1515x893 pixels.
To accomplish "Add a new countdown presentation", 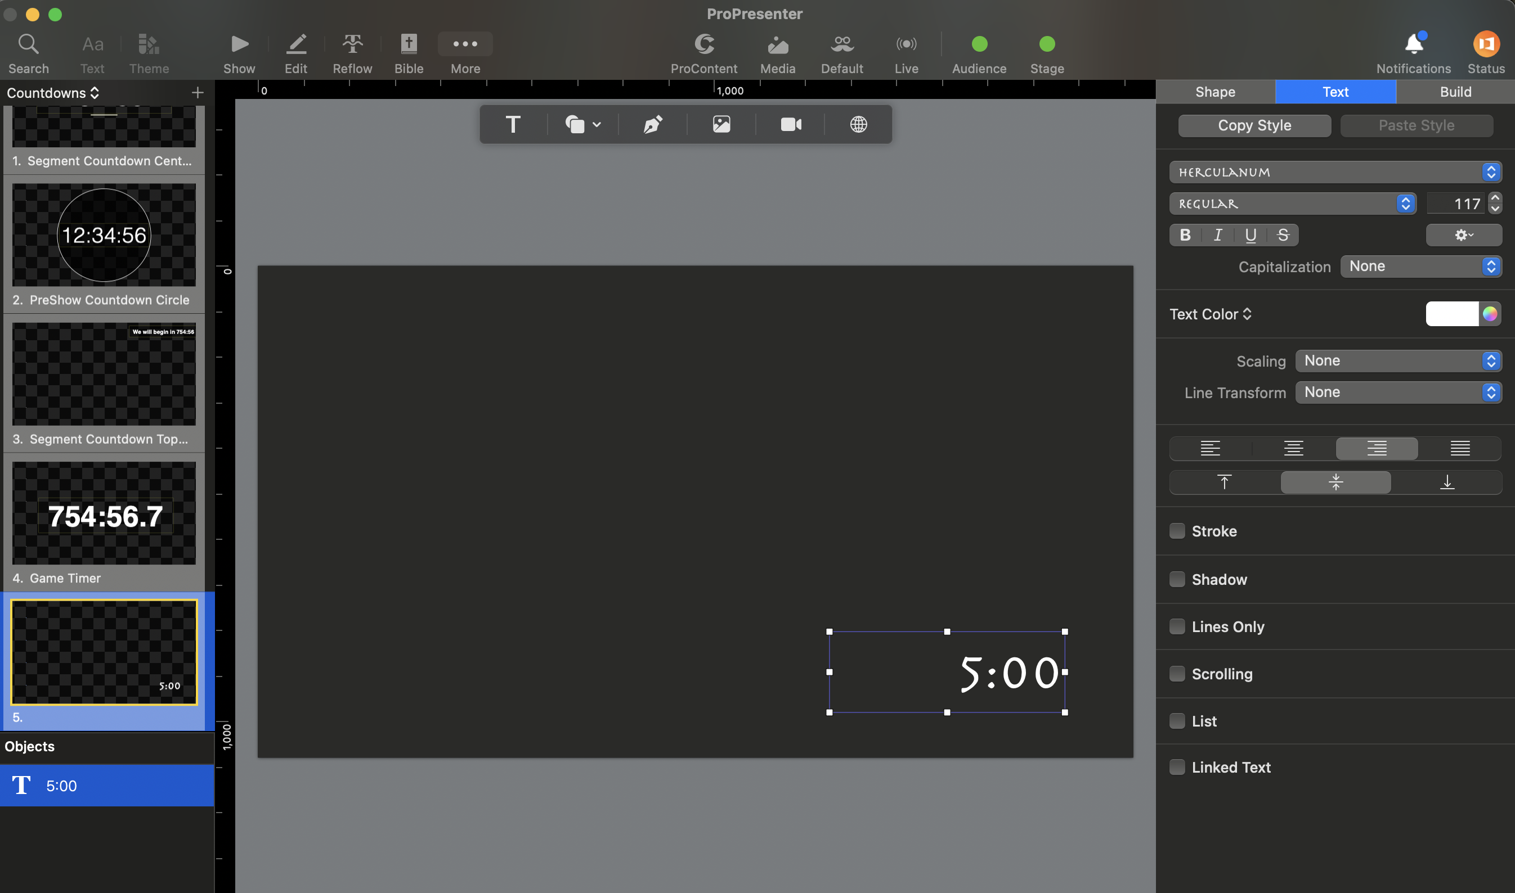I will coord(197,92).
